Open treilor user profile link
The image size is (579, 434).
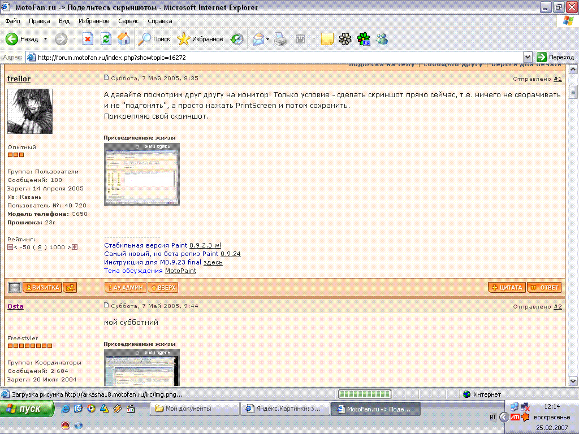(19, 79)
